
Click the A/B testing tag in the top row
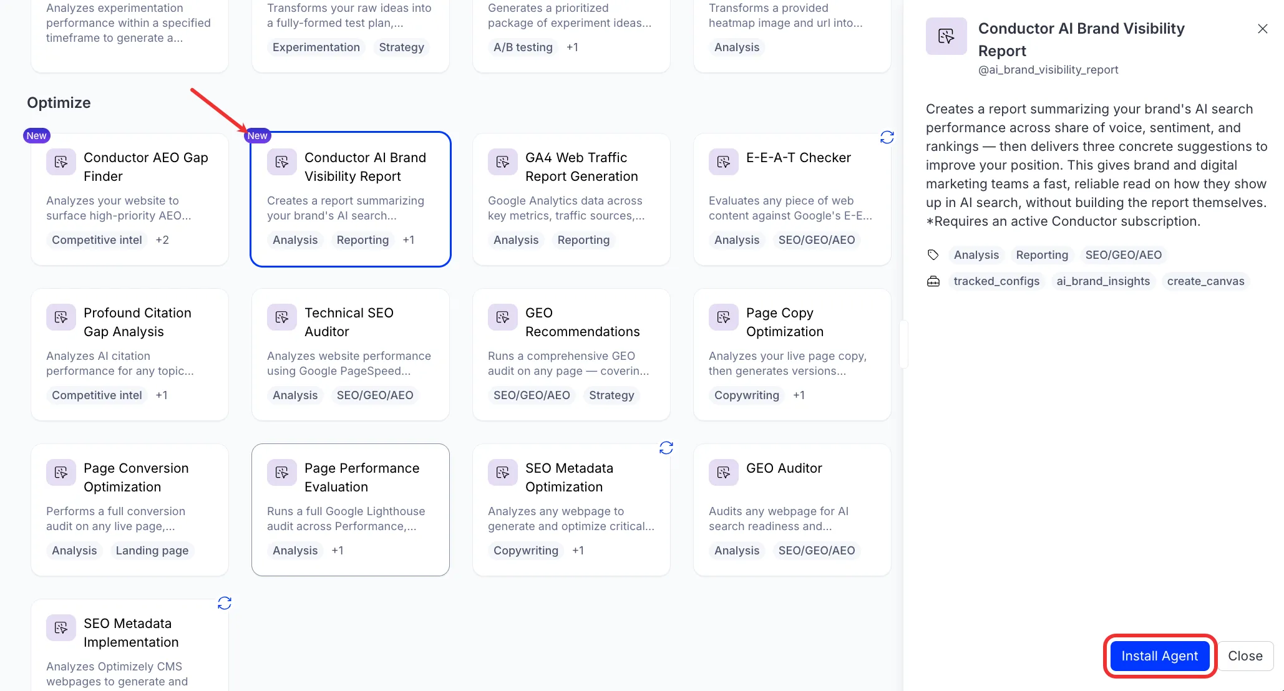[523, 47]
